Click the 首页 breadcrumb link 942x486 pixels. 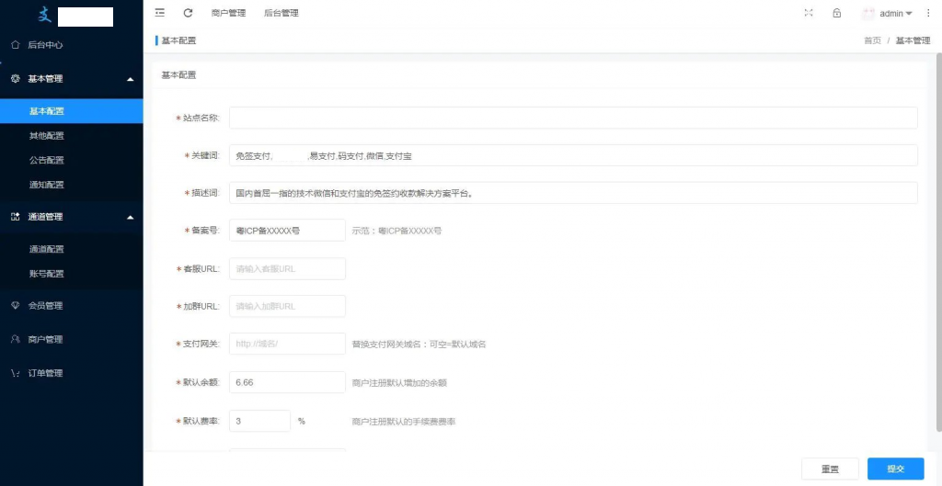tap(872, 41)
